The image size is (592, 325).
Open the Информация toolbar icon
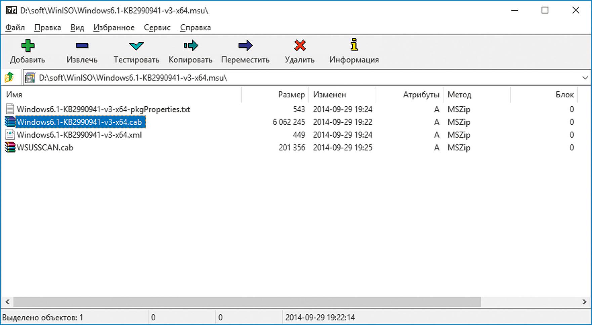pyautogui.click(x=354, y=45)
